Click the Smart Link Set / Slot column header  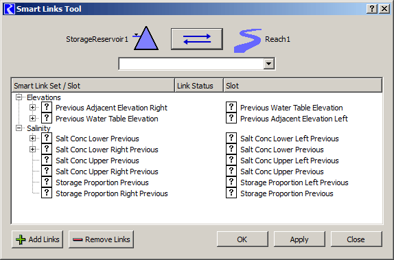[93, 86]
